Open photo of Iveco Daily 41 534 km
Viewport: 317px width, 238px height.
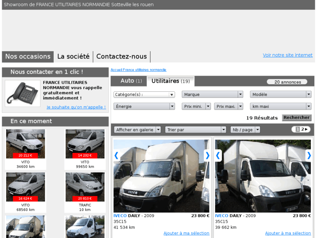point(161,176)
